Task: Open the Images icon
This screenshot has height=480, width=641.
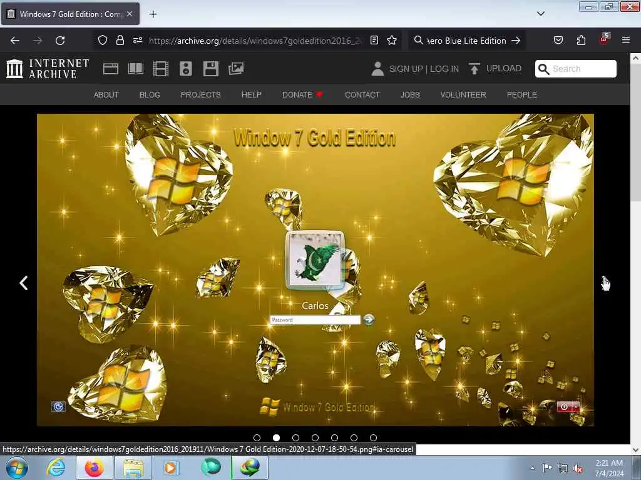Action: click(236, 69)
